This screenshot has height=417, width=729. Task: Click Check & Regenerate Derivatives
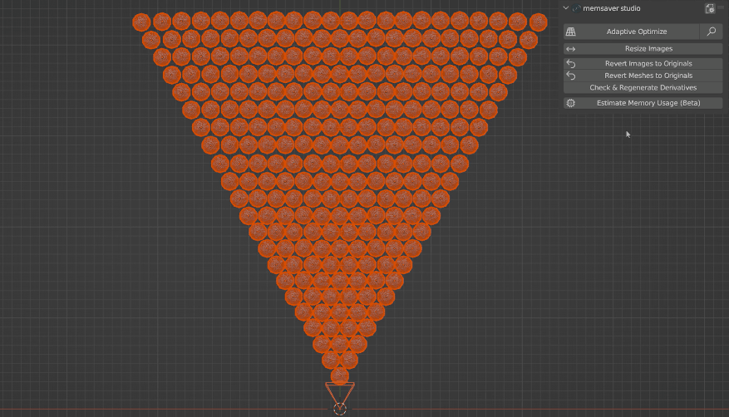click(x=643, y=88)
